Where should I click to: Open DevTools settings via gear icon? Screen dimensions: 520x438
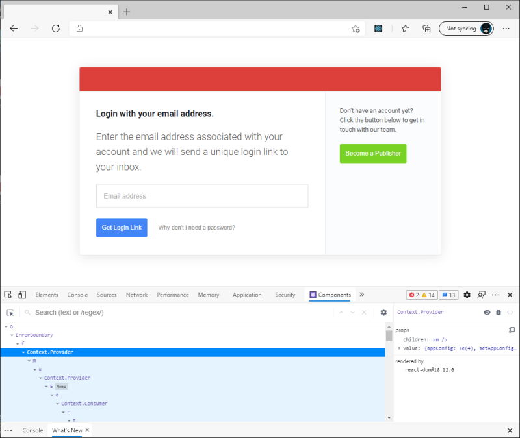click(x=467, y=295)
